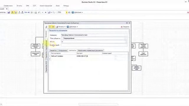Open the Действия dropdown in dialog toolbar
This screenshot has width=189, height=106.
72,27
